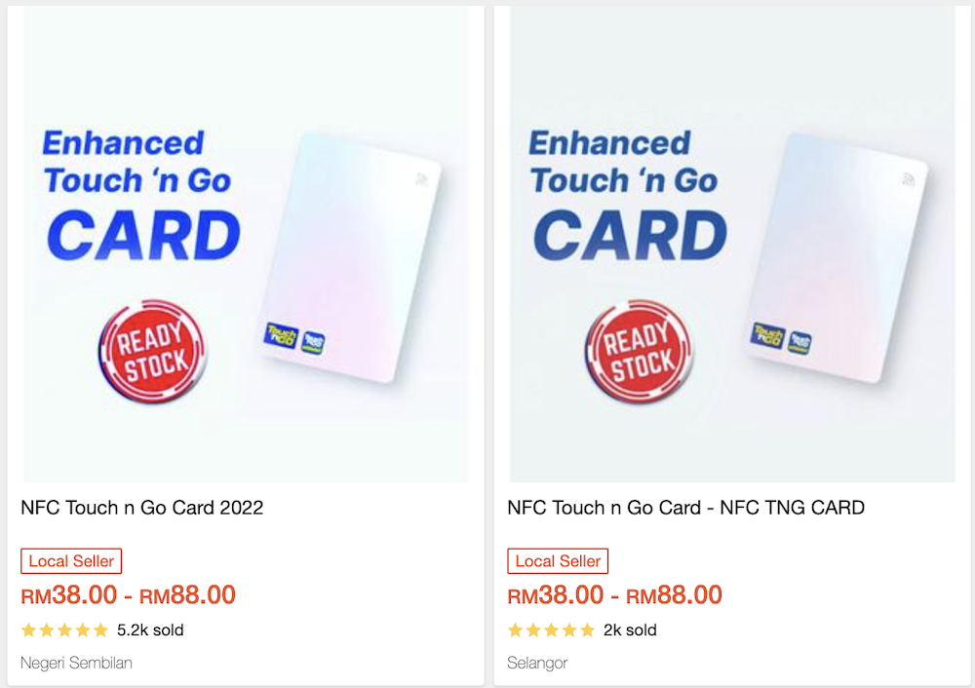Click the star rating beside 2k sold

click(551, 631)
